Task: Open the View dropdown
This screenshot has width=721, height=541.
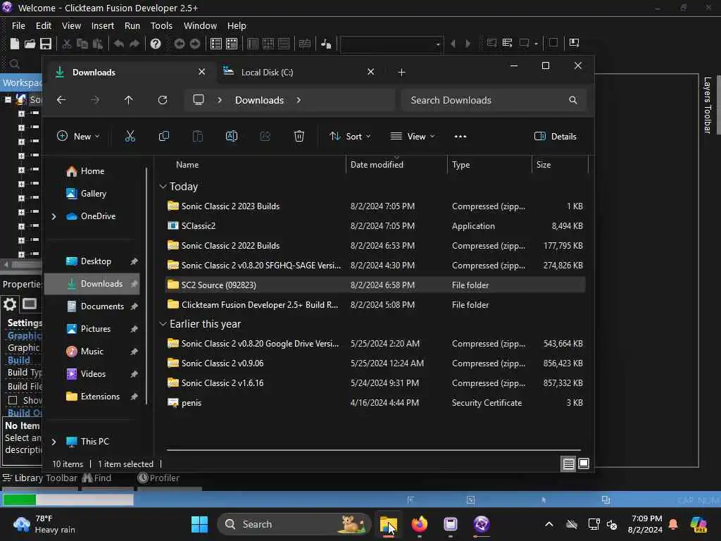Action: click(413, 136)
